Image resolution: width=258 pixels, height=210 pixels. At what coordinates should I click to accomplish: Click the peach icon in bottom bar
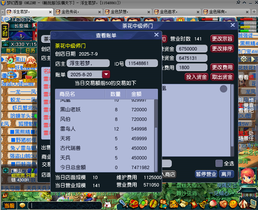[213, 204]
